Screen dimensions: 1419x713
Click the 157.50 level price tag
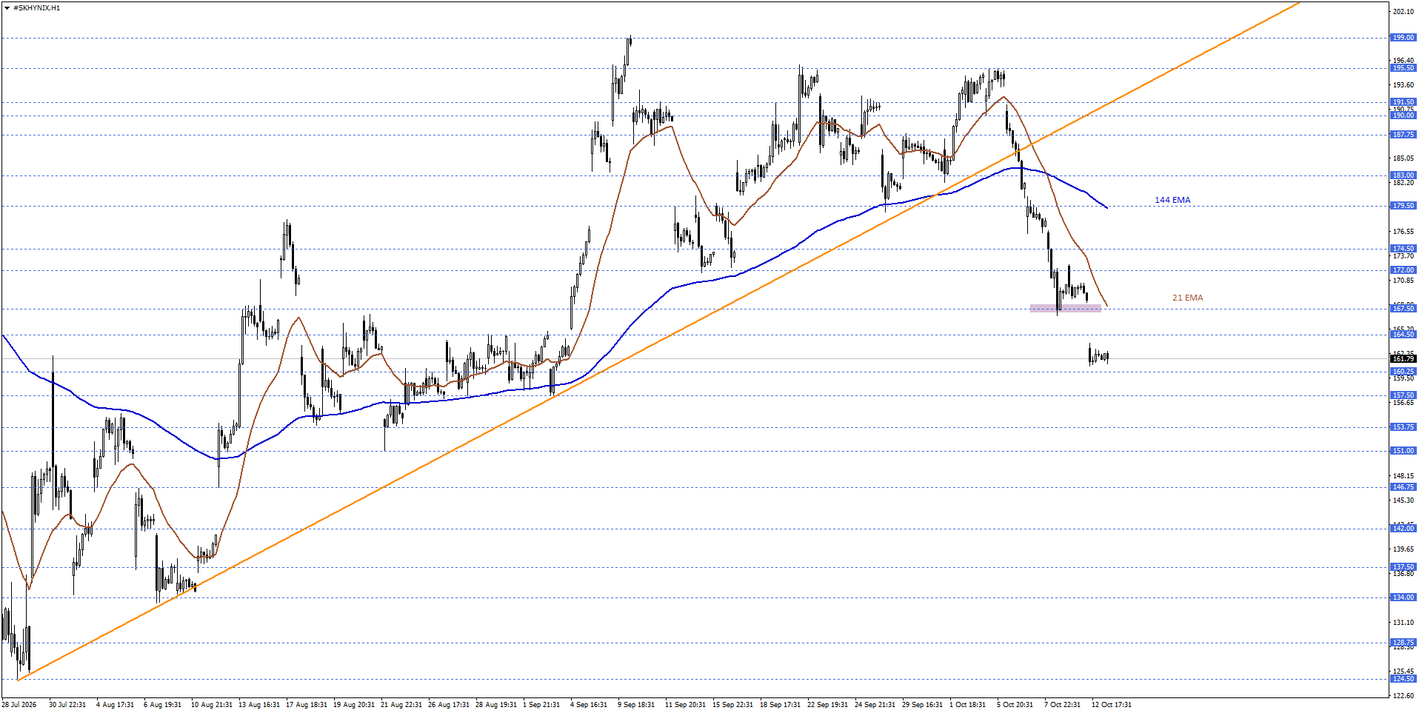[1403, 395]
